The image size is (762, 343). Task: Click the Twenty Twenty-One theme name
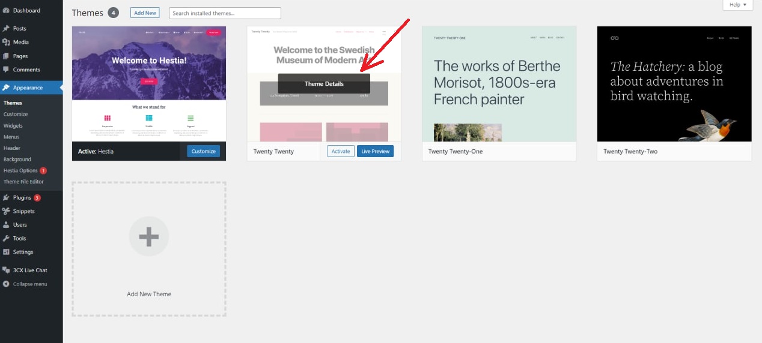456,152
